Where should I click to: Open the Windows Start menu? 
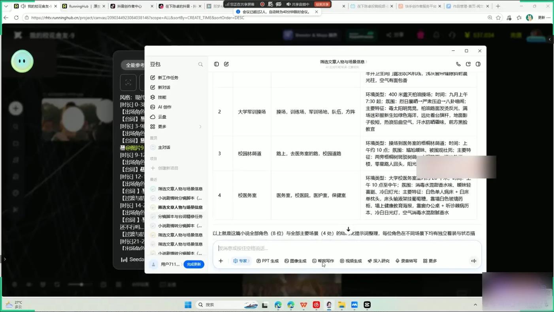coord(188,305)
